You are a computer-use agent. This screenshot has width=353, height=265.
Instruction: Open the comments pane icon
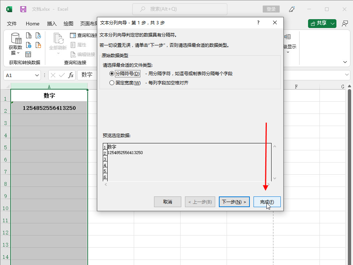pos(345,24)
